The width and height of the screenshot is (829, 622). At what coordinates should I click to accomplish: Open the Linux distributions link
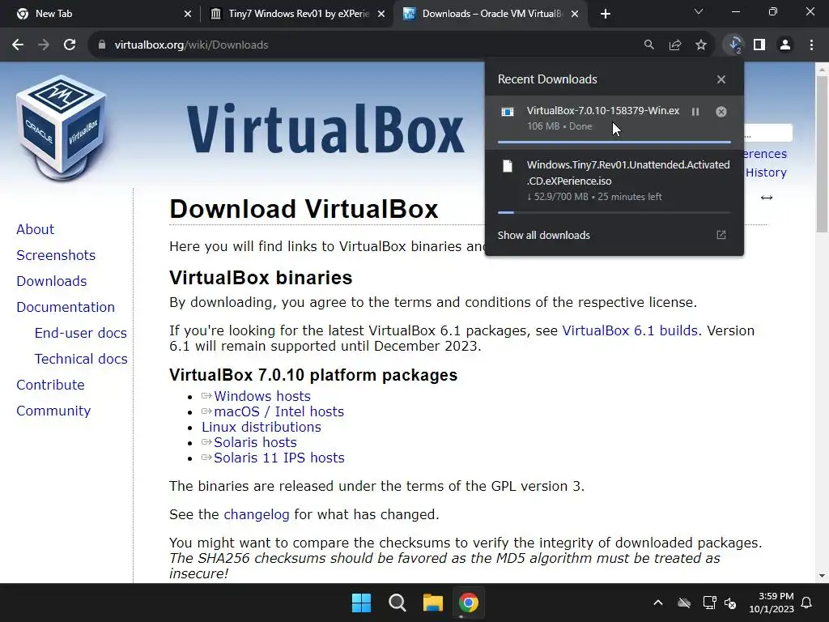pyautogui.click(x=261, y=427)
